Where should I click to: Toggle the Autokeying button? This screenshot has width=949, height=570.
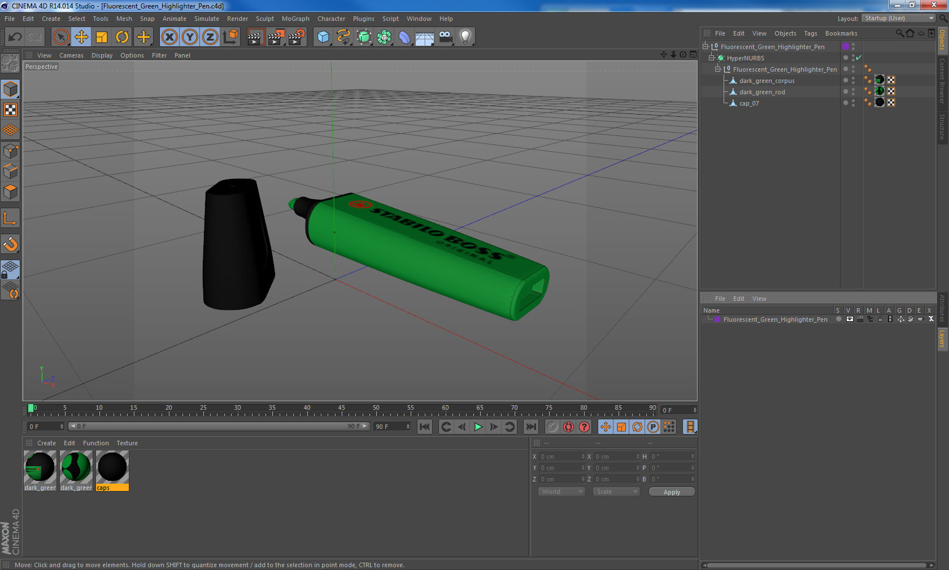pyautogui.click(x=568, y=427)
